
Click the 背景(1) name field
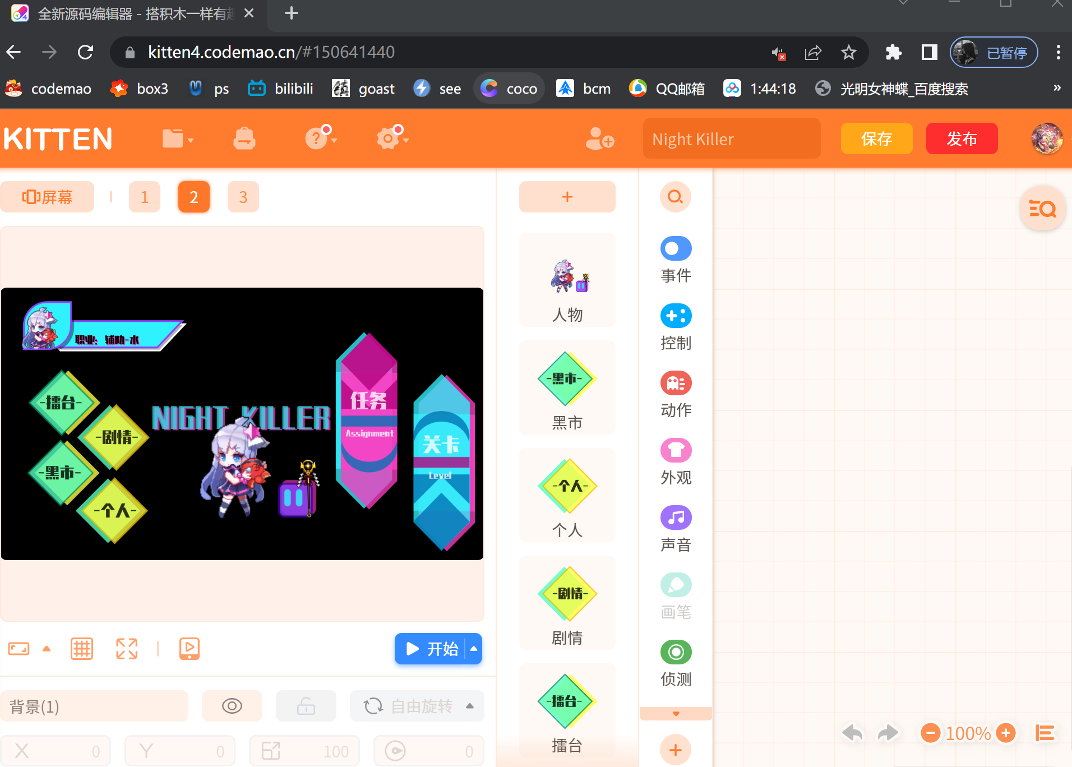(x=94, y=706)
